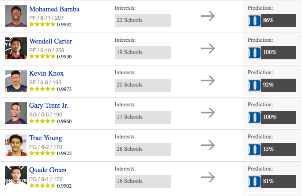The width and height of the screenshot is (302, 196).
Task: Click the Duke logo in Bamba's prediction
Action: coord(255,20)
